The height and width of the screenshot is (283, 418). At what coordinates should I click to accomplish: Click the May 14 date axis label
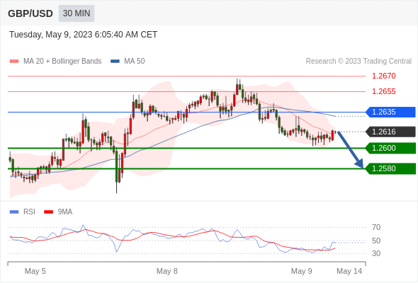point(349,271)
